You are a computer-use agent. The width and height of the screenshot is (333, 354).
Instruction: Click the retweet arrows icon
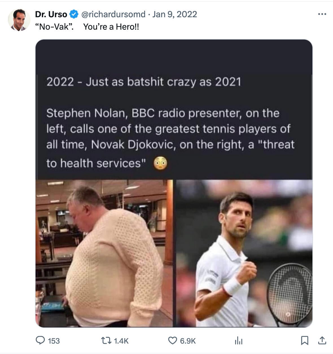point(106,340)
